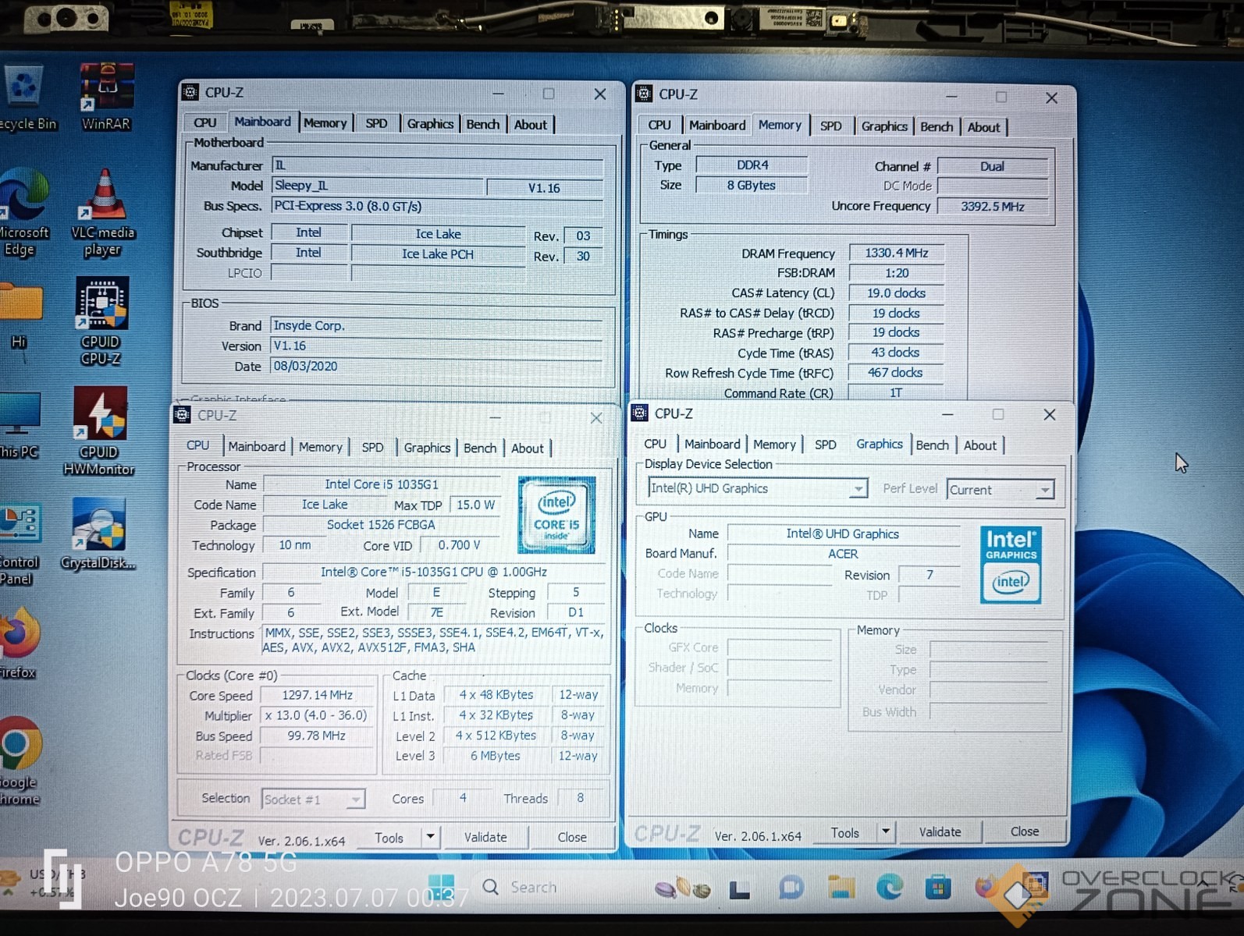Screen dimensions: 1244x936
Task: Open Bench tab in the CPU window
Action: pyautogui.click(x=480, y=448)
